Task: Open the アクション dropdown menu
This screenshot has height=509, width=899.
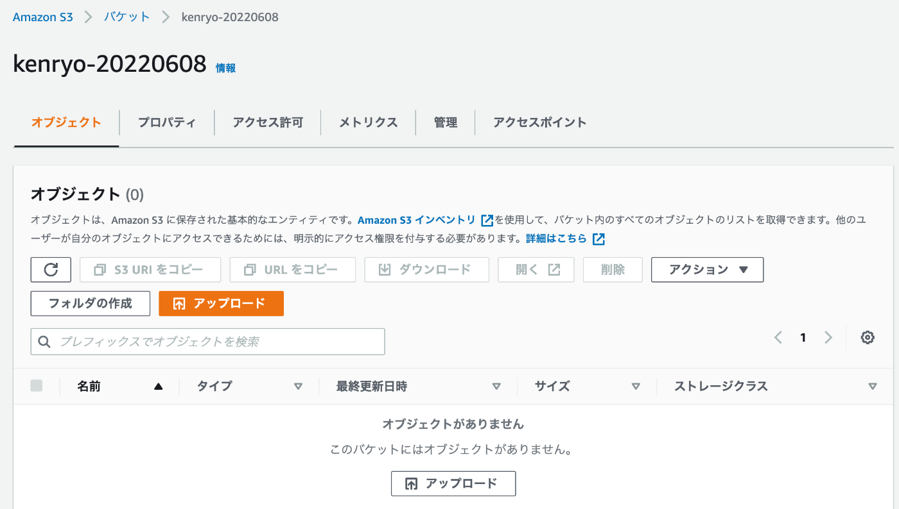Action: pyautogui.click(x=707, y=270)
